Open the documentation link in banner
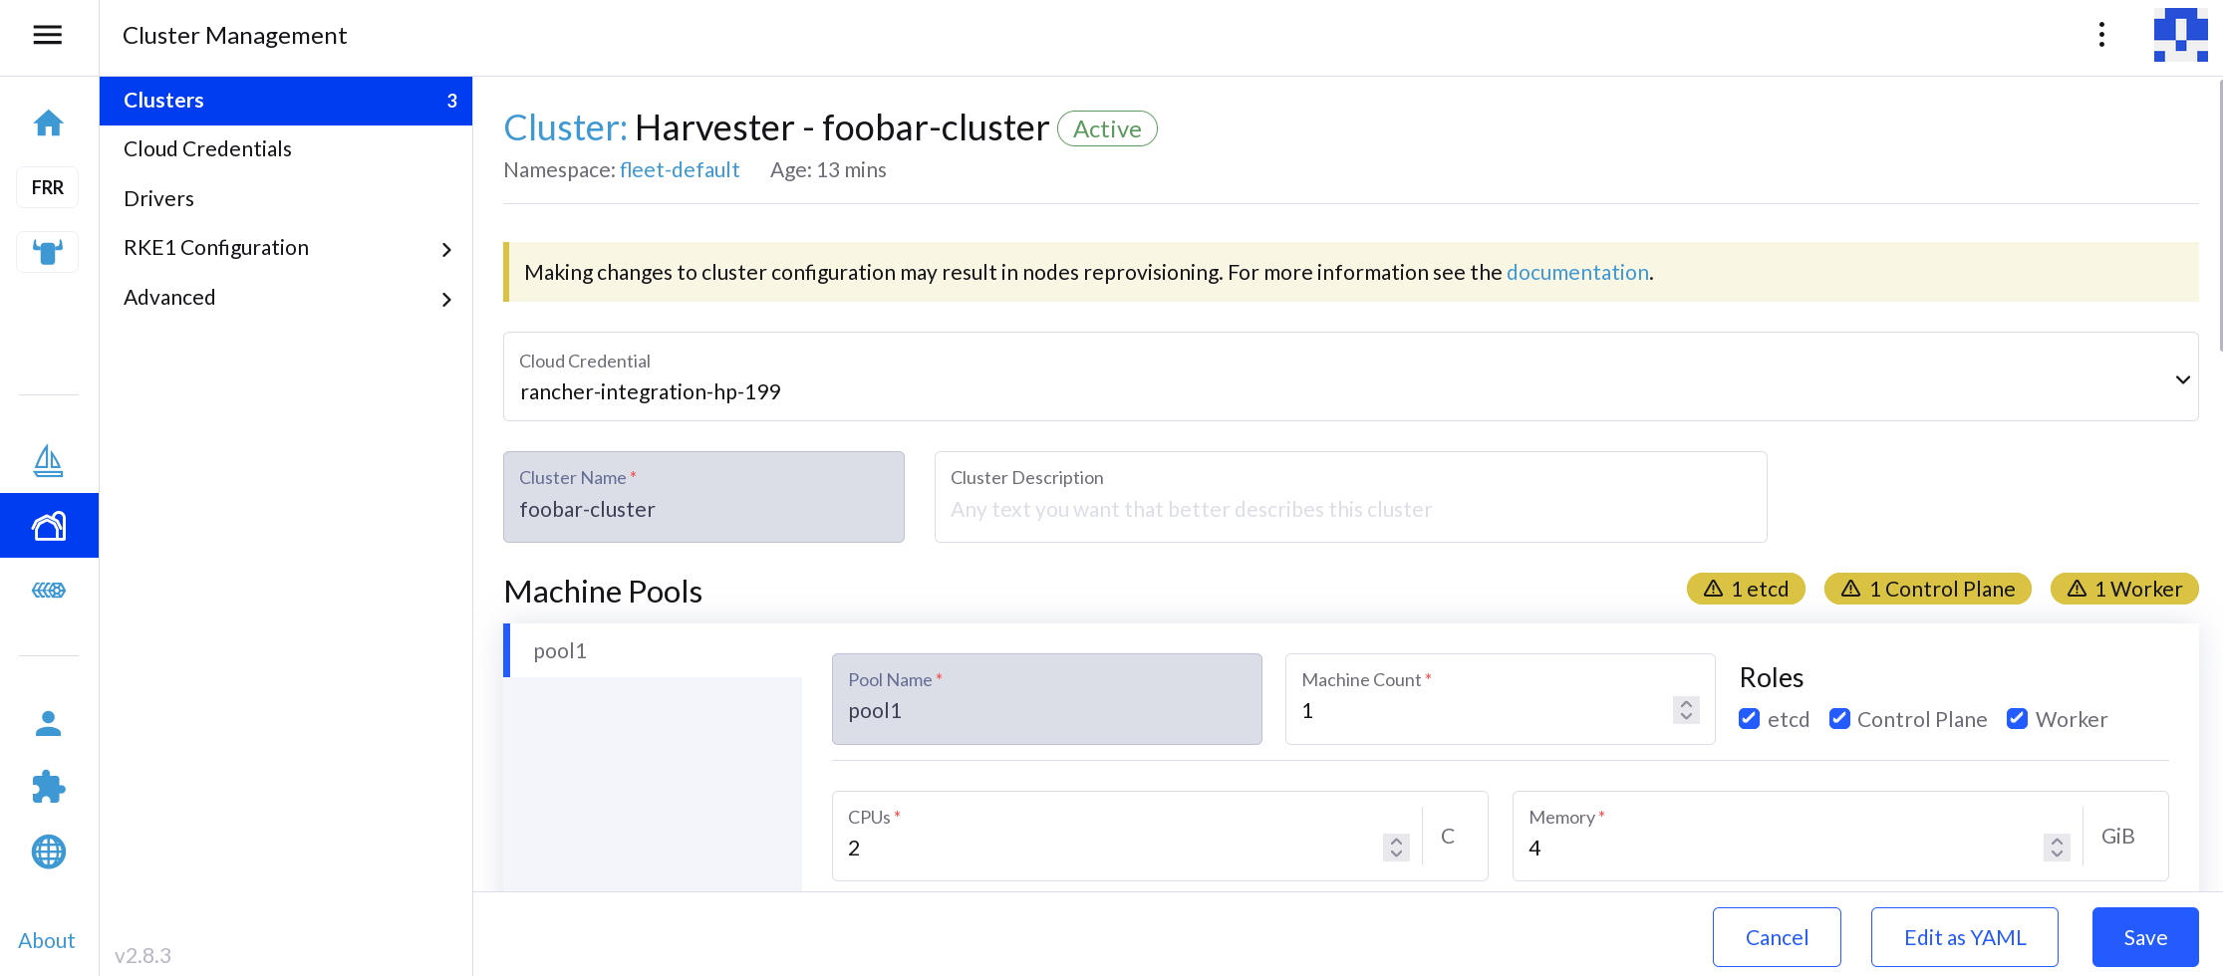The width and height of the screenshot is (2223, 976). pos(1577,273)
